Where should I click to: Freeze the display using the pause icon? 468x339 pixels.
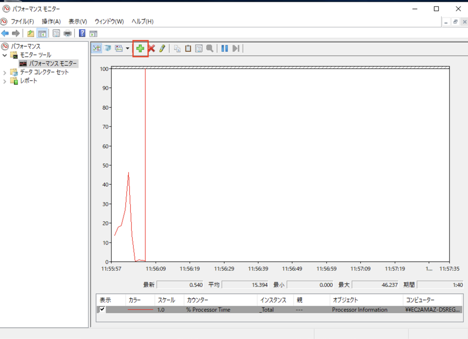(225, 48)
